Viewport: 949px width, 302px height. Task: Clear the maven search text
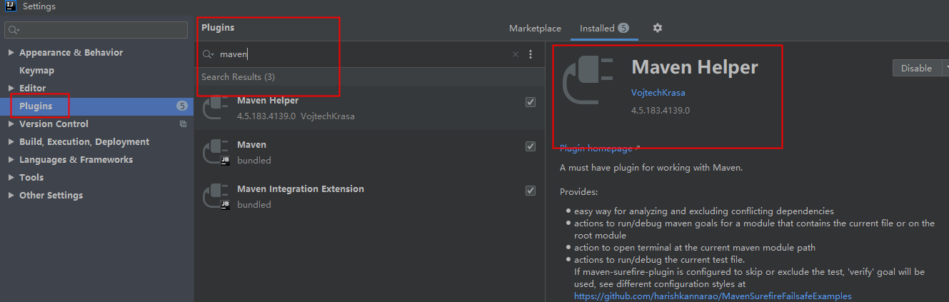[x=516, y=54]
